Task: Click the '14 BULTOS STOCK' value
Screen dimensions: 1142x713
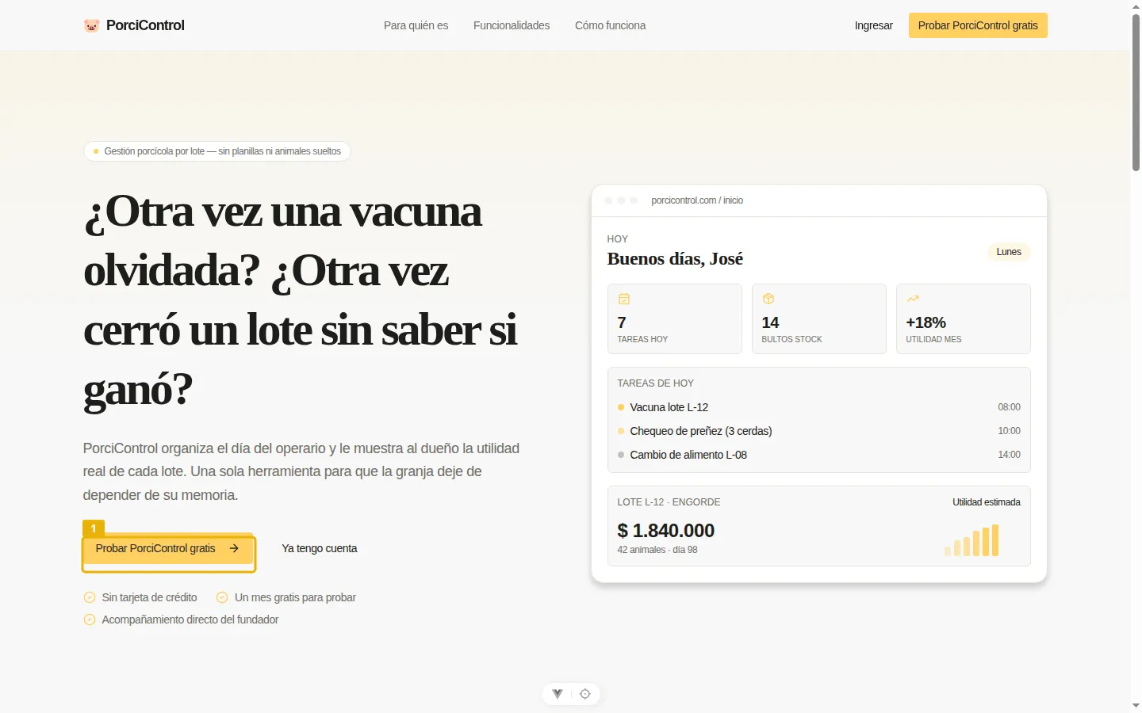Action: tap(770, 322)
